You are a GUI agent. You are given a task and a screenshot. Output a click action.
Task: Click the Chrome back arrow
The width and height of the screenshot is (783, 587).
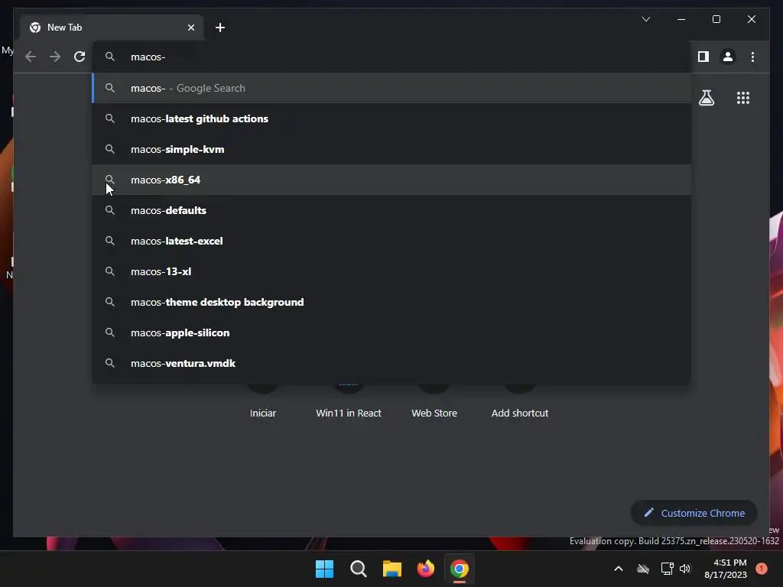pyautogui.click(x=31, y=57)
